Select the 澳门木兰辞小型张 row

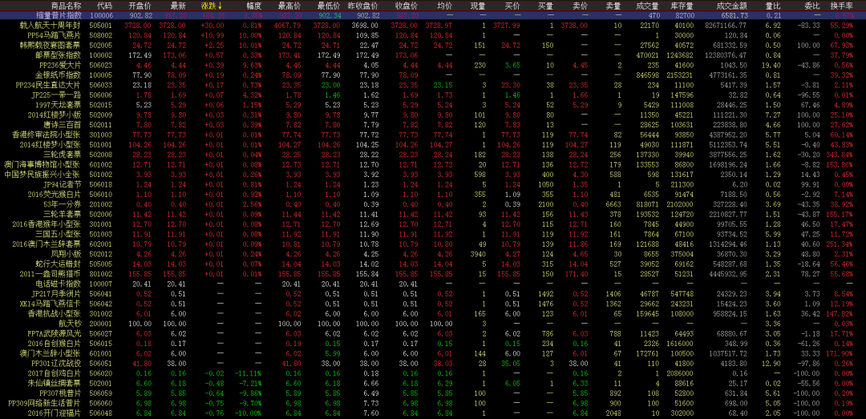coord(433,353)
